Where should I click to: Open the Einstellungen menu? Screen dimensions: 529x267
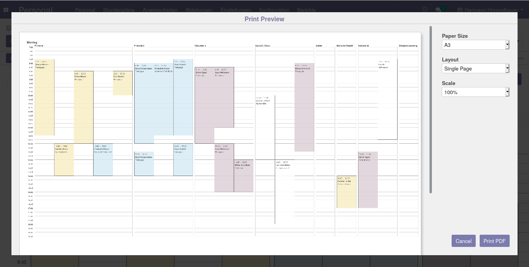[236, 10]
